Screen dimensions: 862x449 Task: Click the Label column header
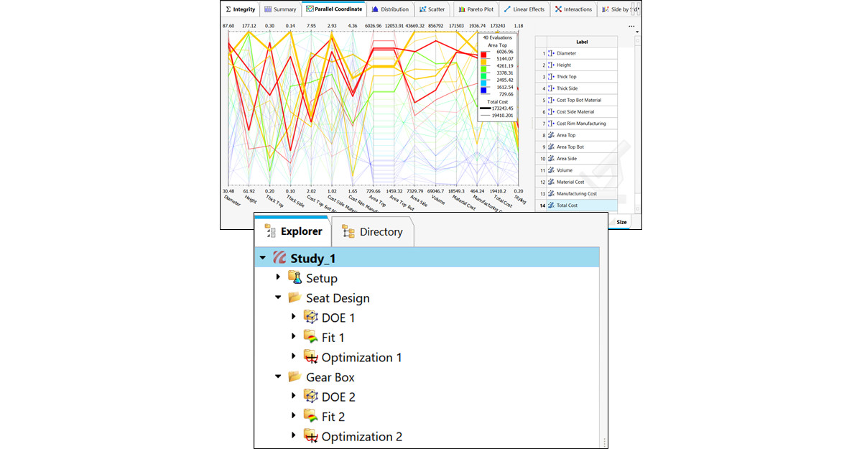(582, 42)
